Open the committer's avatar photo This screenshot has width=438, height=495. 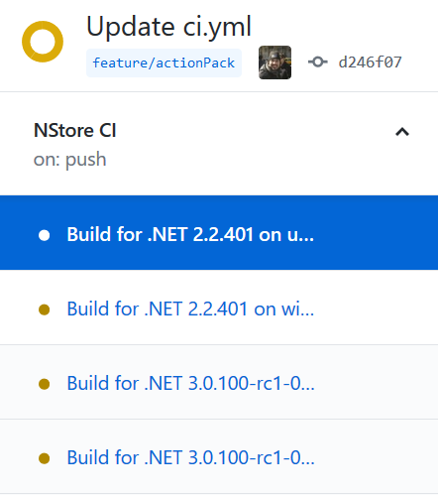[x=274, y=62]
